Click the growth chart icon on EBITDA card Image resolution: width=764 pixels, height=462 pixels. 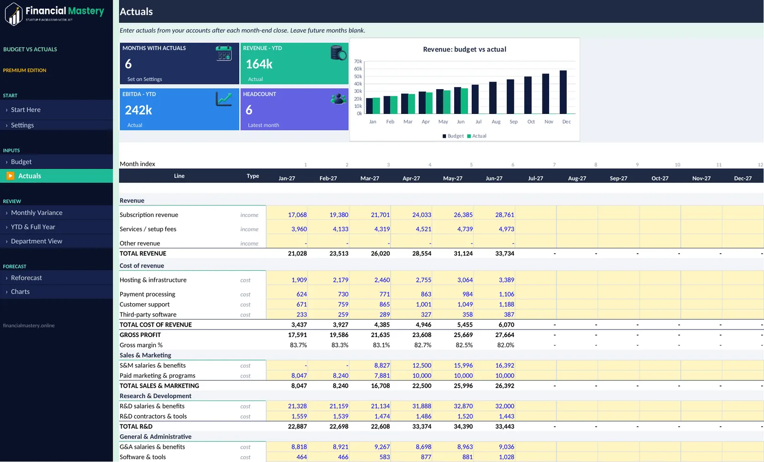click(x=223, y=99)
